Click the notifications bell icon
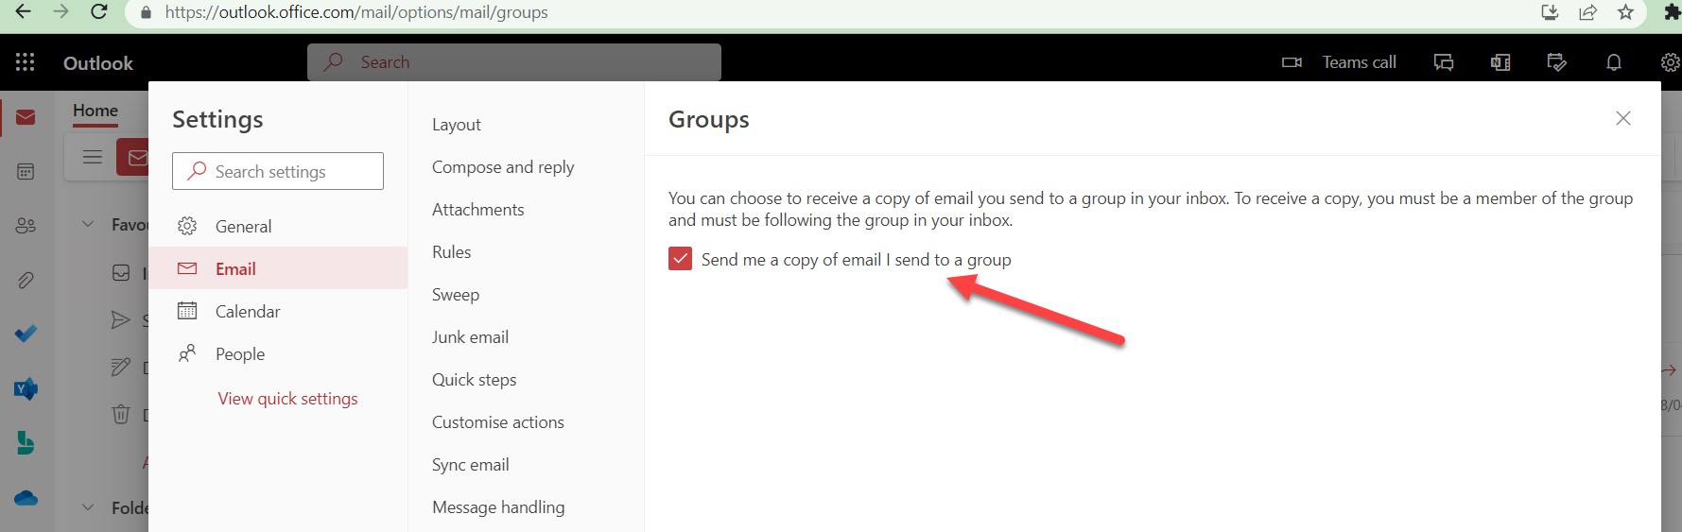1682x532 pixels. (x=1613, y=62)
